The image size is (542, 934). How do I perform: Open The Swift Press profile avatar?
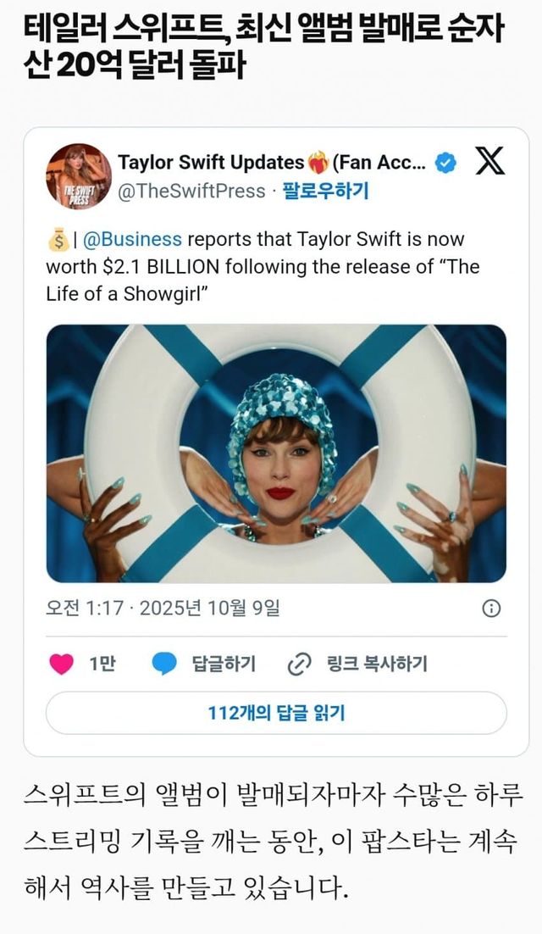[78, 176]
